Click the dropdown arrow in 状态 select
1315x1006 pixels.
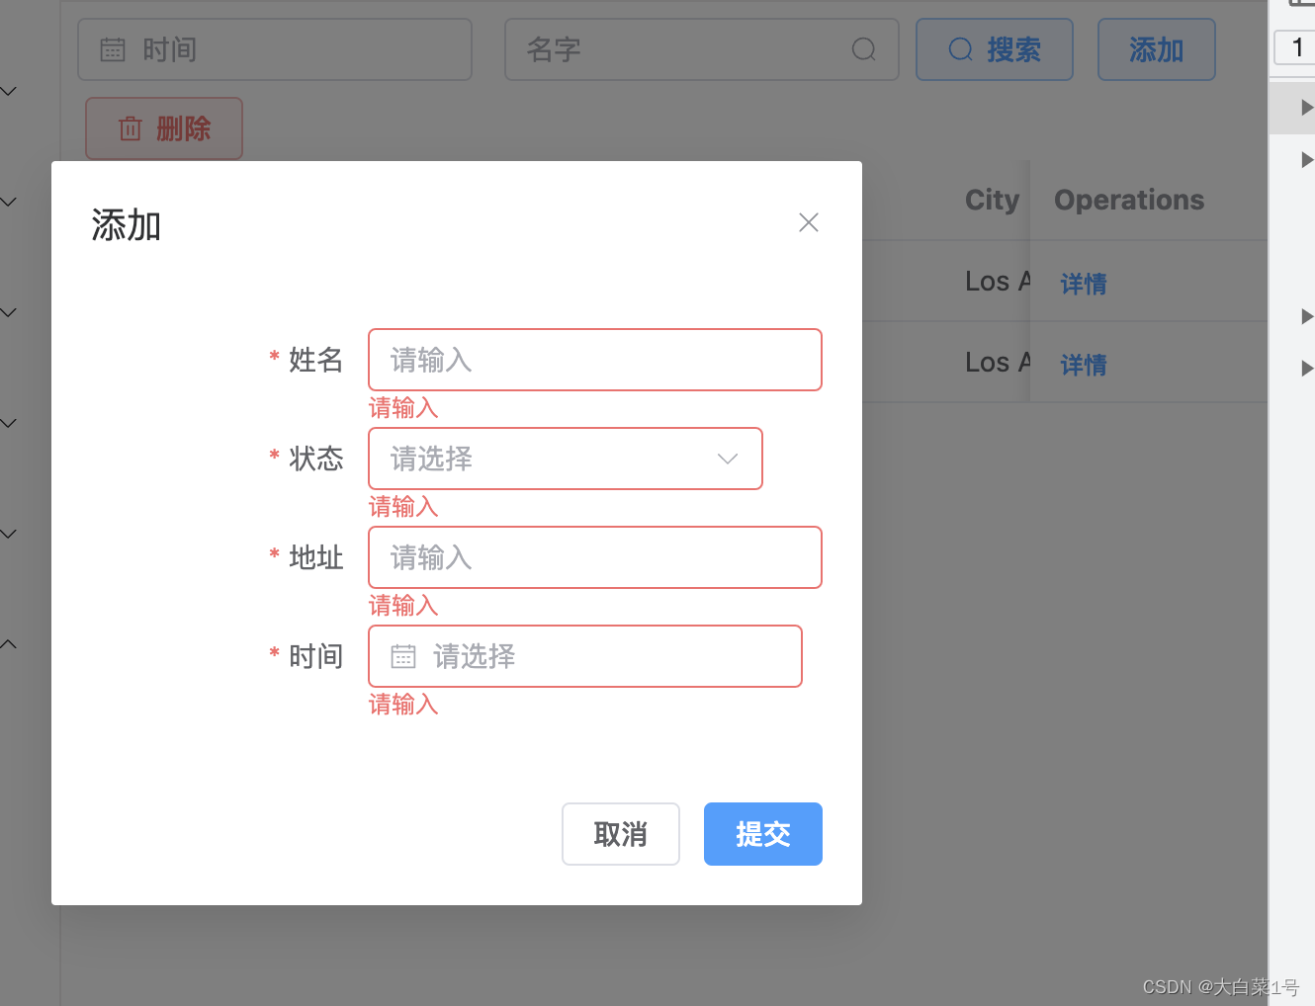coord(728,459)
